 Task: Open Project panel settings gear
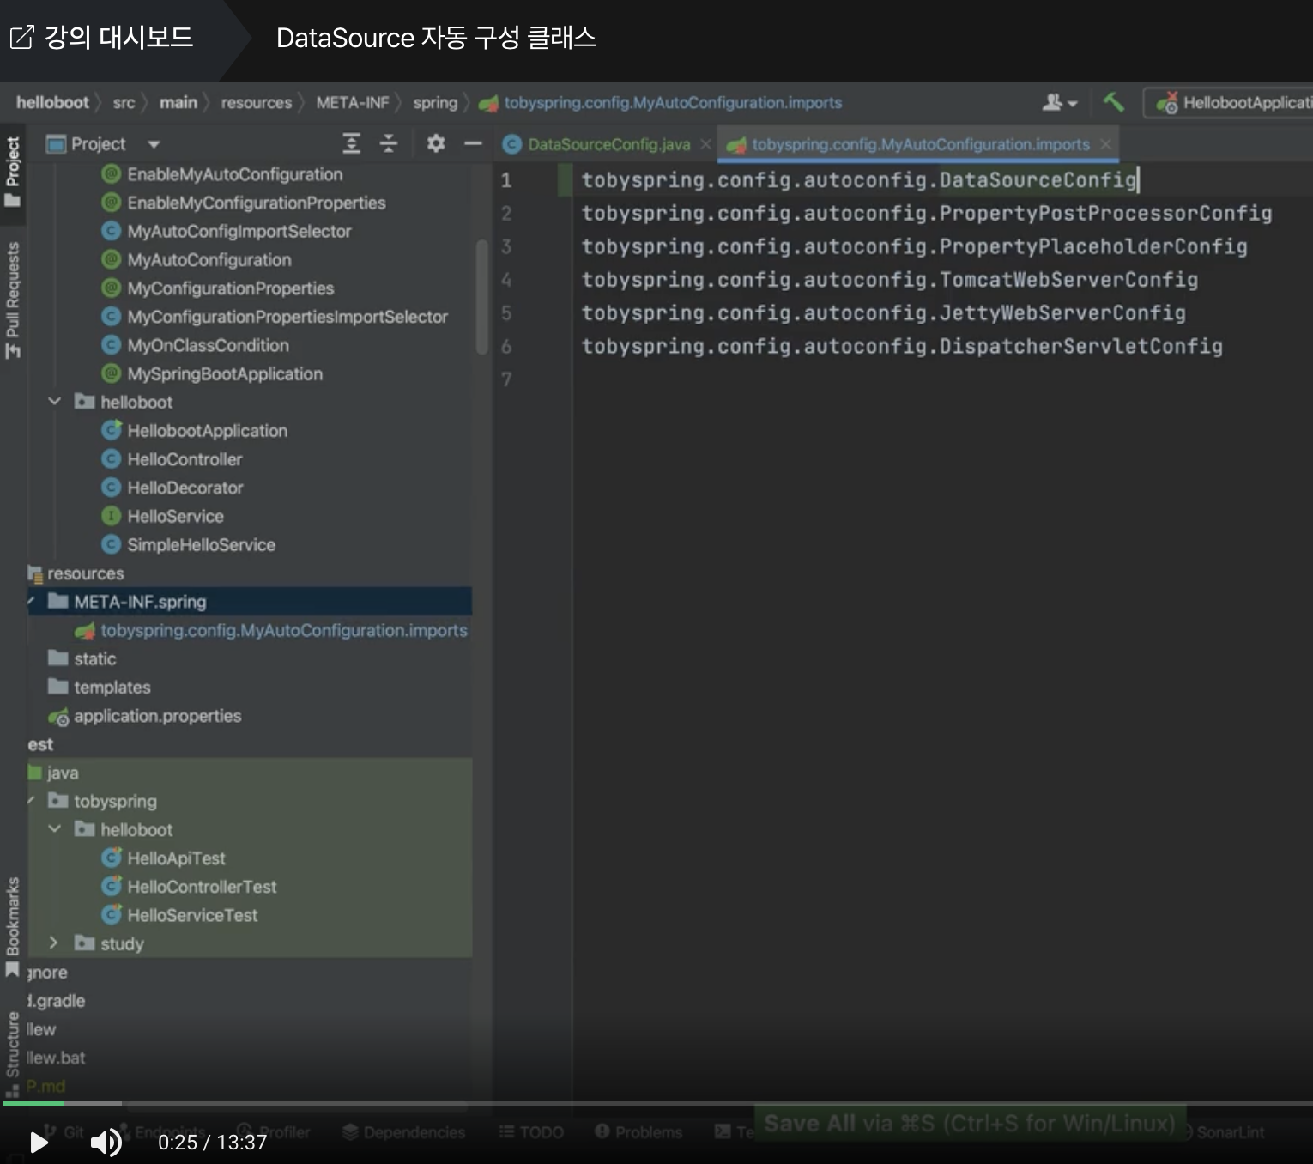click(436, 143)
